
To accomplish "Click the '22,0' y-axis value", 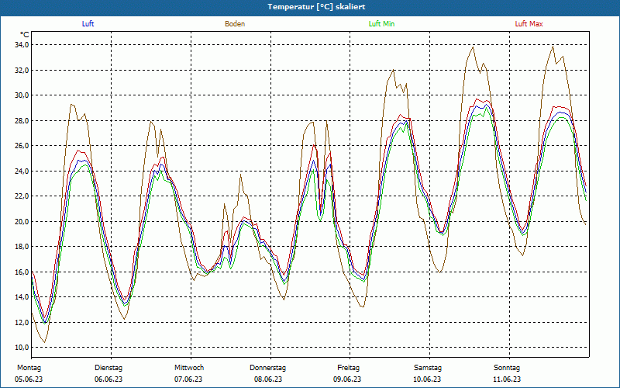I will (x=22, y=196).
